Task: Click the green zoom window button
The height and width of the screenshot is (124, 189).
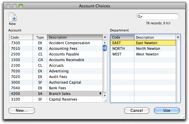Action: point(21,6)
